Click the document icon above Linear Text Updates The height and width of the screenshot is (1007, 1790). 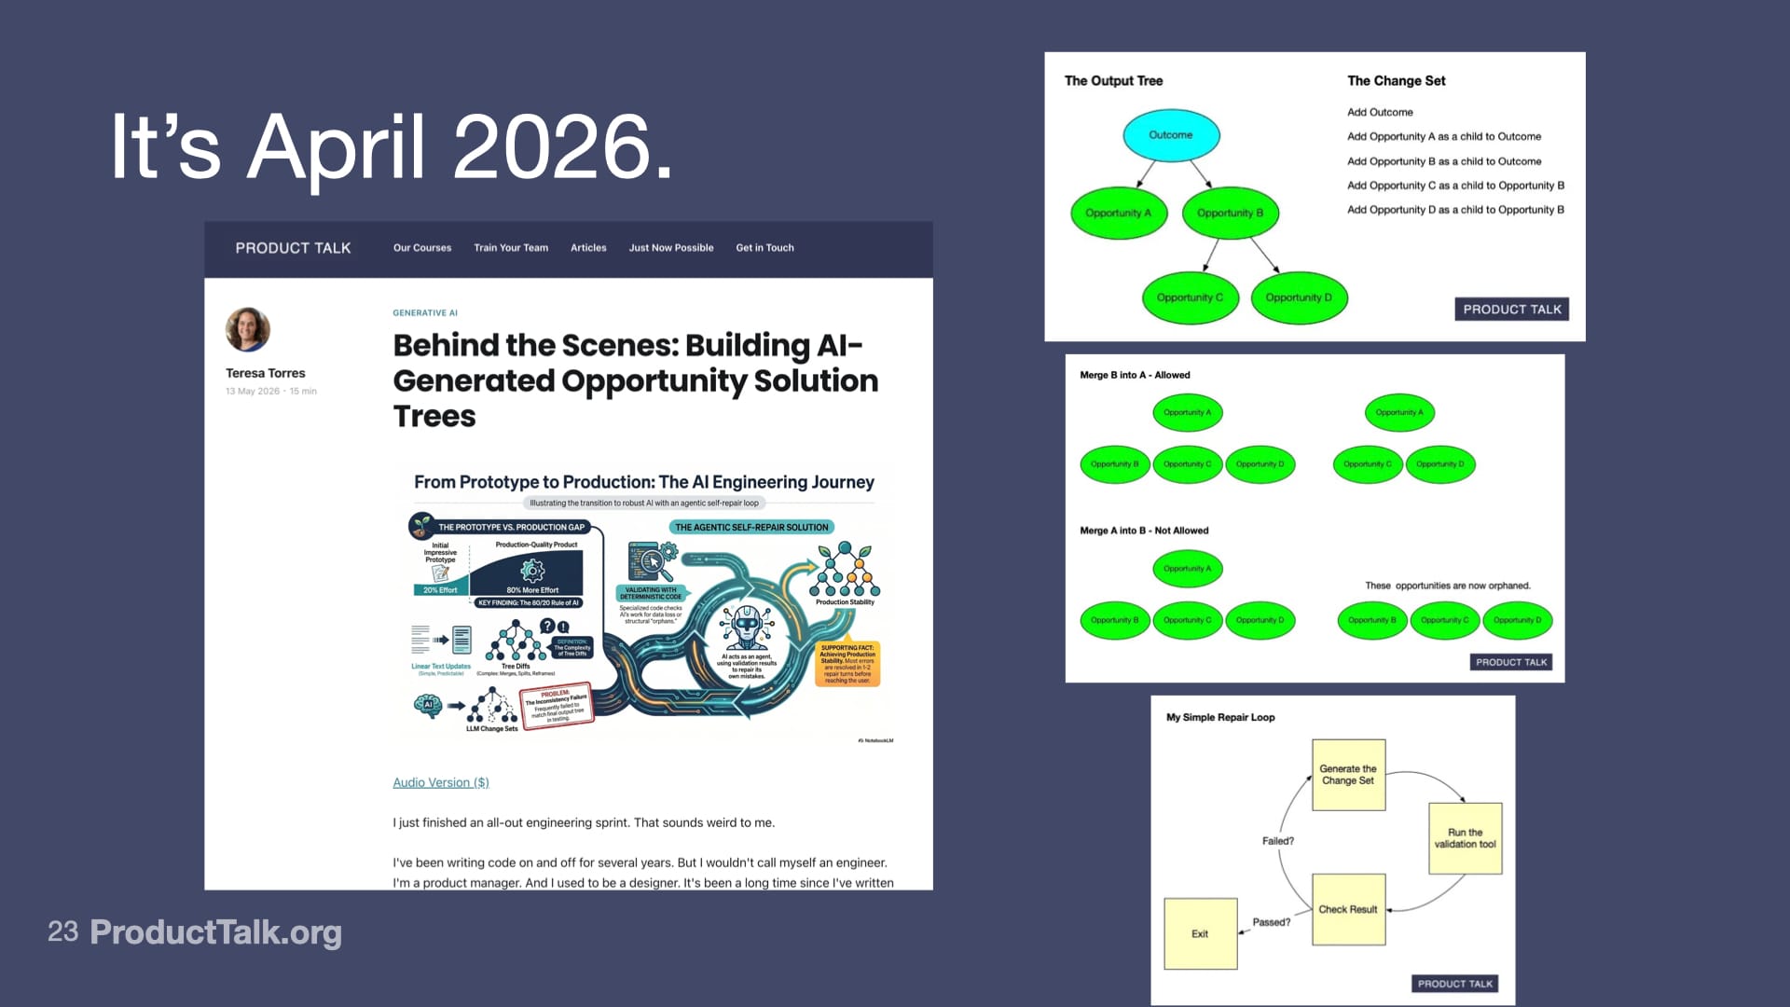point(461,640)
